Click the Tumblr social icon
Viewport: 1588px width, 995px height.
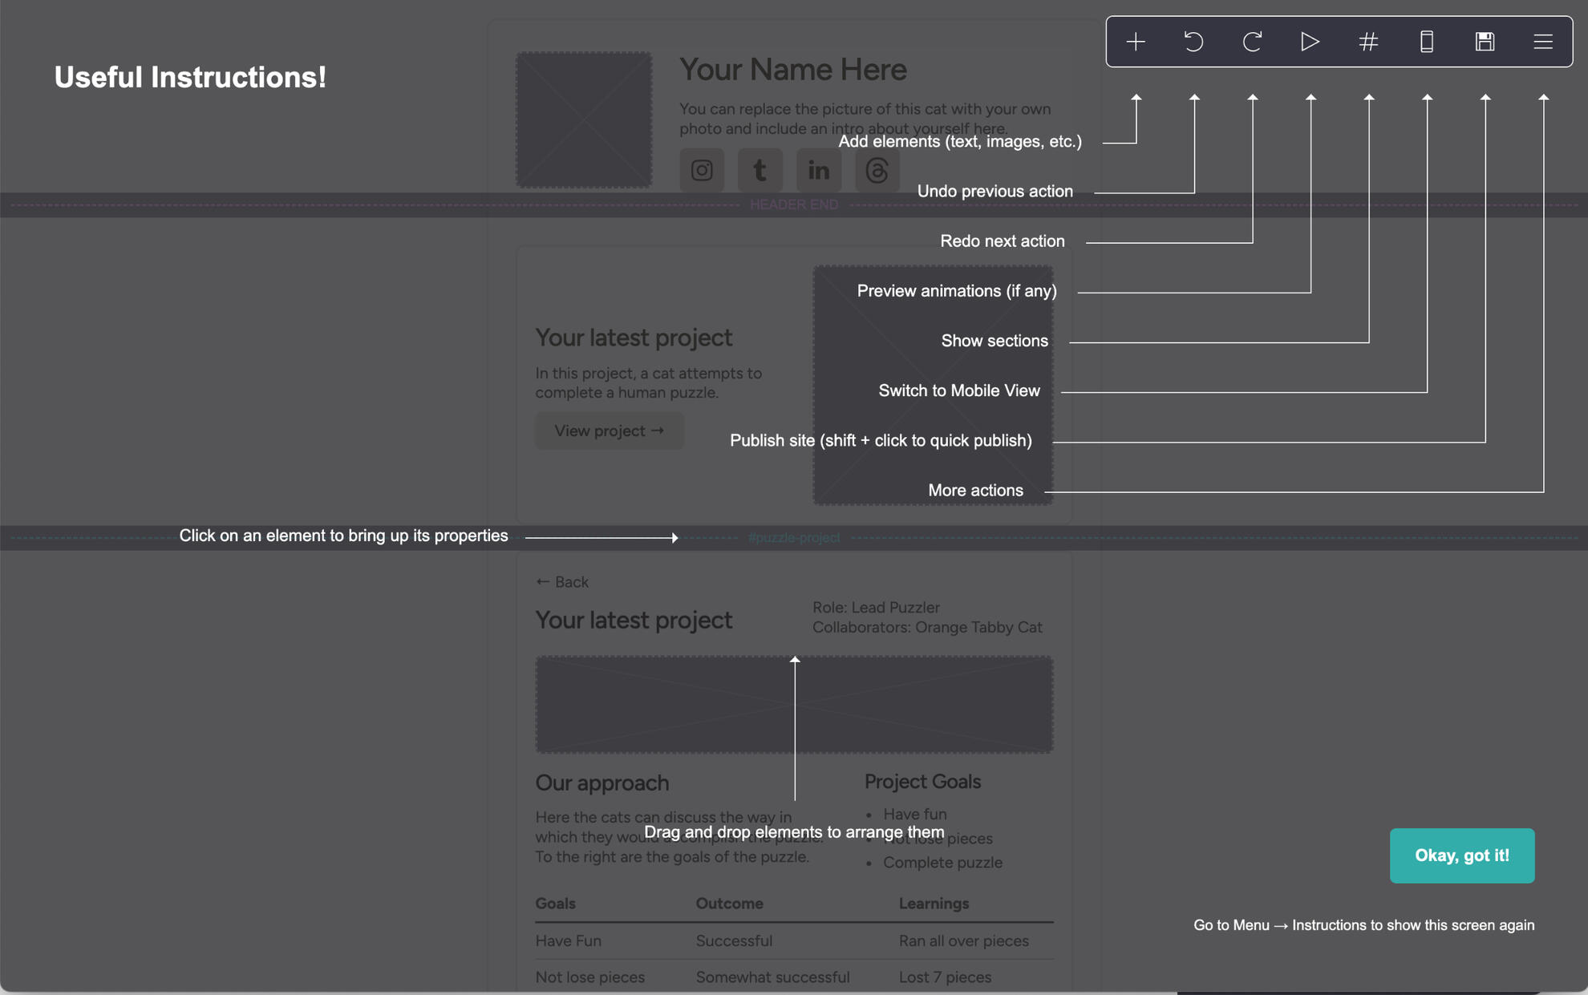[760, 170]
